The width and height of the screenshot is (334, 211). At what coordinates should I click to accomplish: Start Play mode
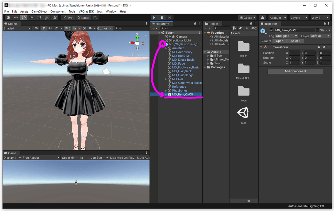point(154,18)
